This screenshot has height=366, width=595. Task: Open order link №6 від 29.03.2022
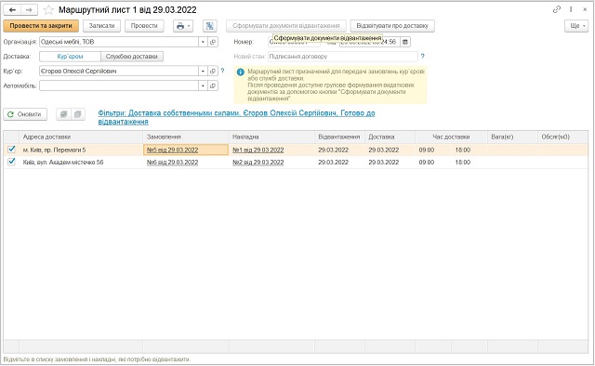pyautogui.click(x=172, y=162)
